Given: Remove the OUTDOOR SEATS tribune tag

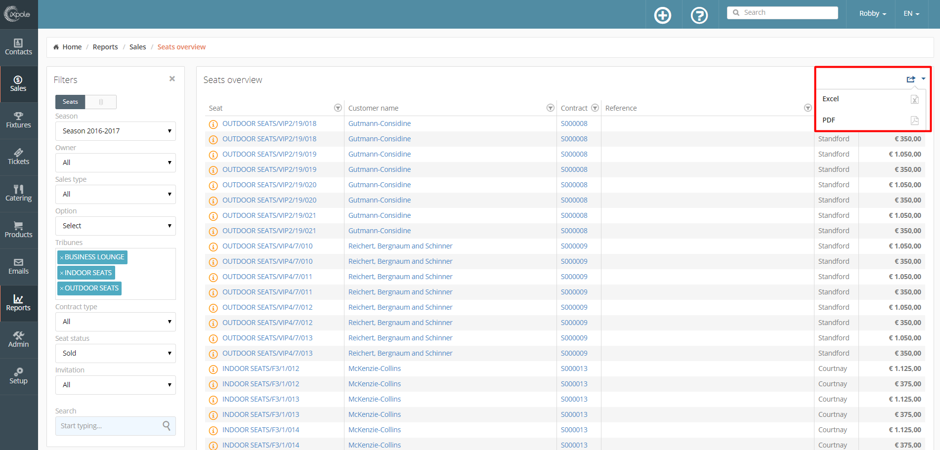Looking at the screenshot, I should [x=62, y=288].
